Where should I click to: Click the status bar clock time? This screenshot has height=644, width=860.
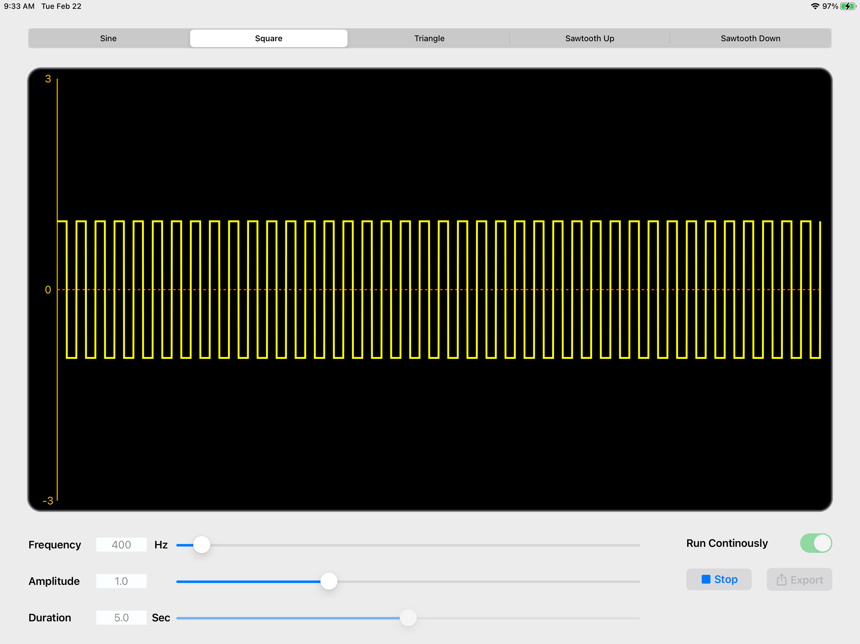coord(20,6)
